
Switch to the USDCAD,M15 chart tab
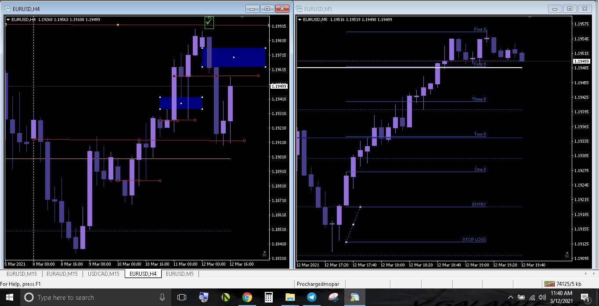tap(104, 274)
